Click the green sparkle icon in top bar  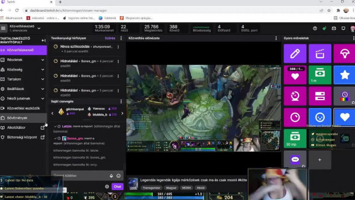324,28
